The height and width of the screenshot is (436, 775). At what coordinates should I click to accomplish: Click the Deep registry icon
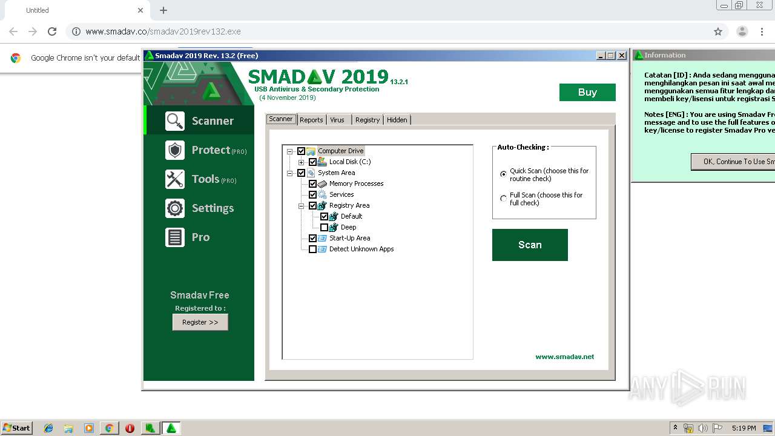[x=334, y=227]
